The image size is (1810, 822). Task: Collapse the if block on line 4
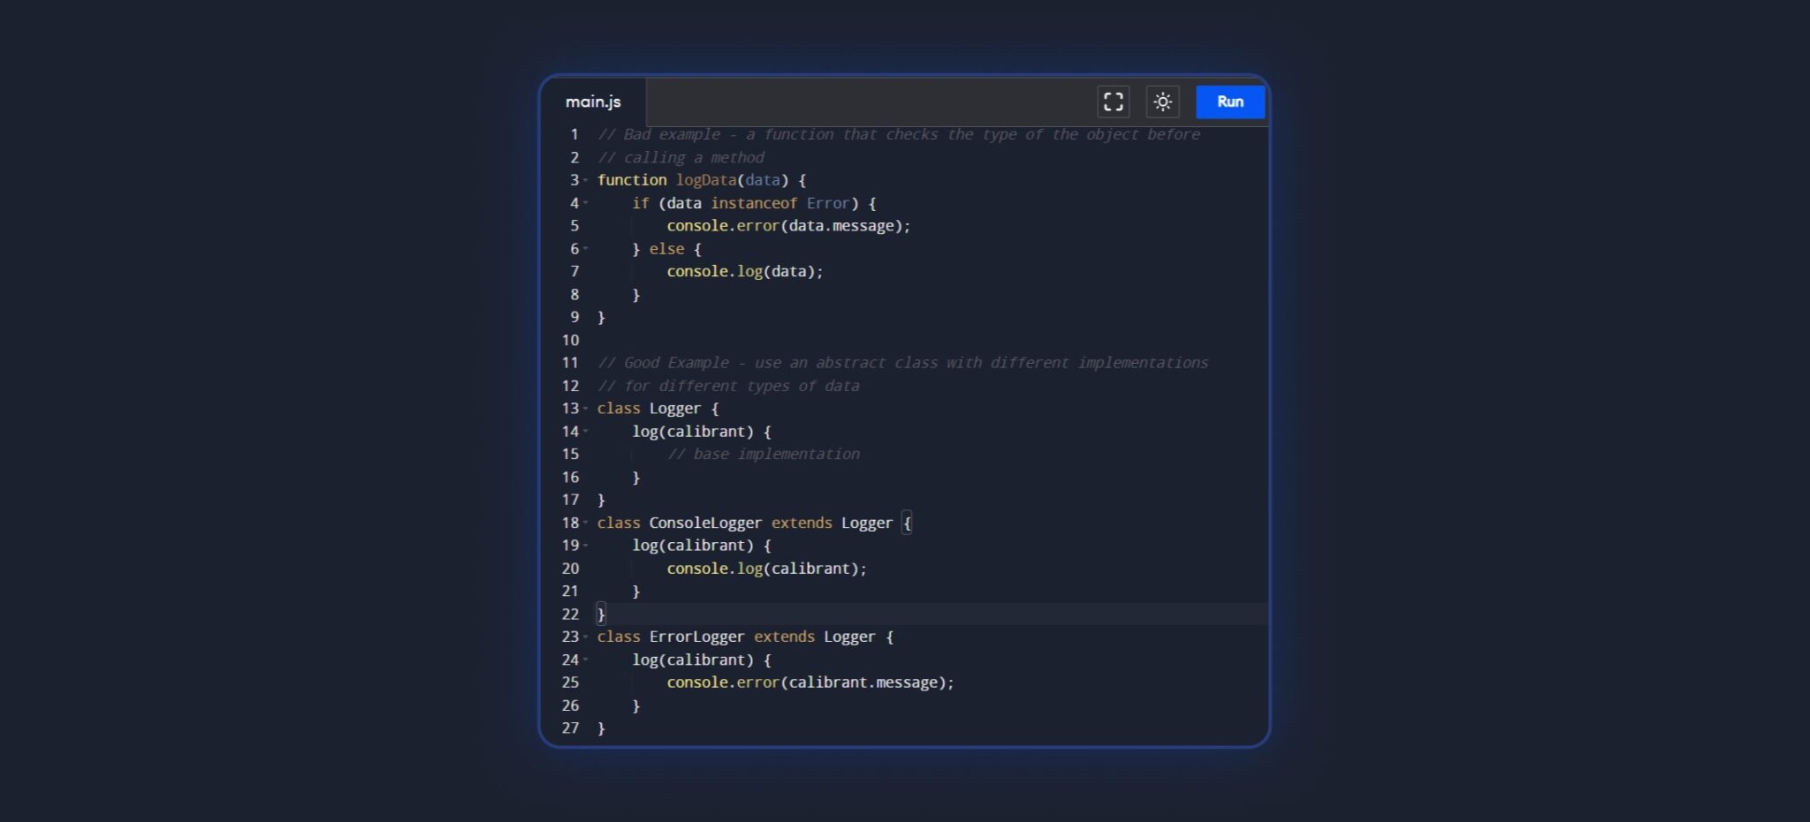coord(586,203)
